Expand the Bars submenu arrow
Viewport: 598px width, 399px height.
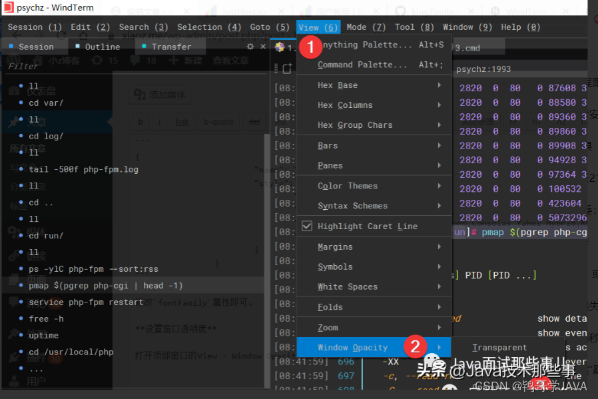coord(440,145)
